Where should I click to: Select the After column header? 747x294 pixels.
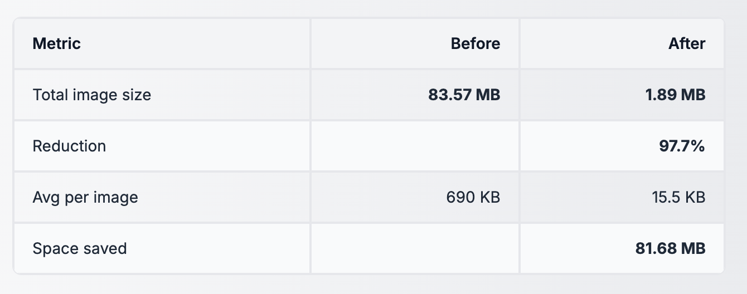coord(687,43)
